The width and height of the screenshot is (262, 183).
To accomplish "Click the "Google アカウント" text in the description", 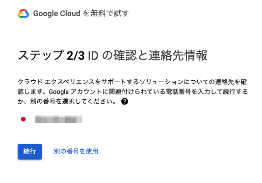I will click(75, 91).
